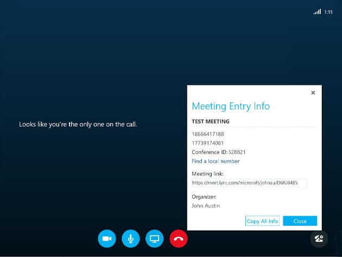The width and height of the screenshot is (342, 257).
Task: Click the Copy All Info button
Action: click(262, 221)
